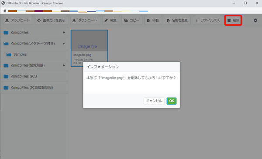Show ファイルパス file path info
Screen dimensions: 262x159
pyautogui.click(x=208, y=20)
